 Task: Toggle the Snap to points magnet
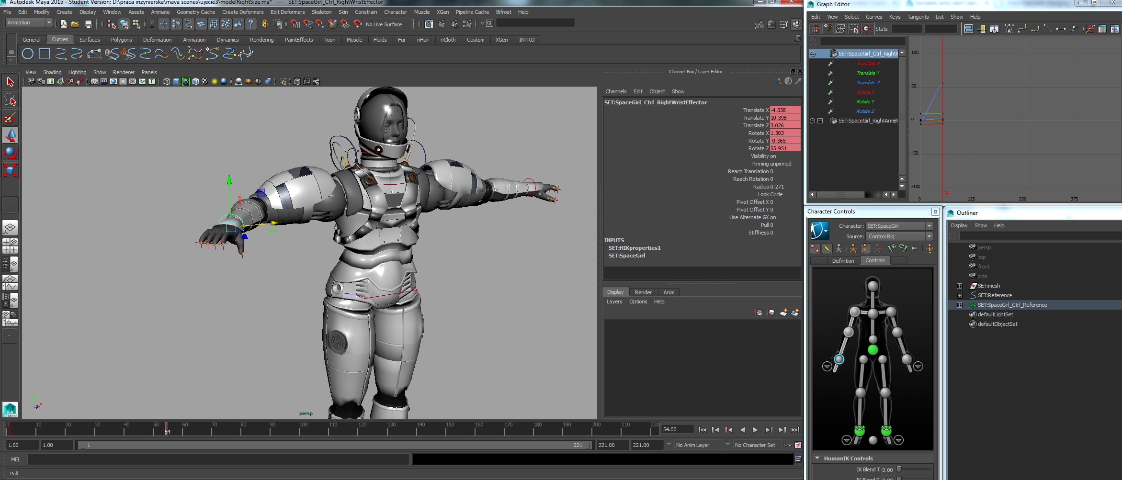coord(320,24)
